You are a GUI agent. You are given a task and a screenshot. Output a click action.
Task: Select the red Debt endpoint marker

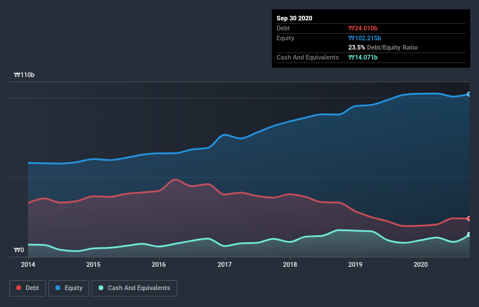coord(469,218)
